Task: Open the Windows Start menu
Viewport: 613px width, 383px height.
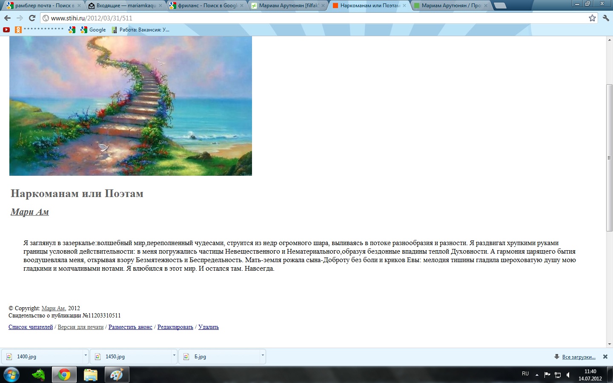Action: pyautogui.click(x=11, y=375)
